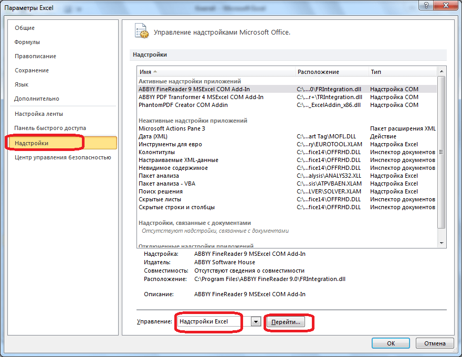Select Инструменты для евро row

[287, 145]
